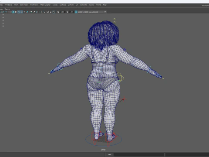
Task: Select the top yellow head control circle
Action: click(x=115, y=19)
